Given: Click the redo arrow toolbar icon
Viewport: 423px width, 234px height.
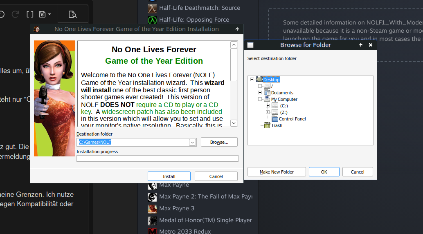Looking at the screenshot, I should coord(15,14).
